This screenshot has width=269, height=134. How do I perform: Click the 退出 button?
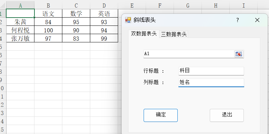(227, 115)
